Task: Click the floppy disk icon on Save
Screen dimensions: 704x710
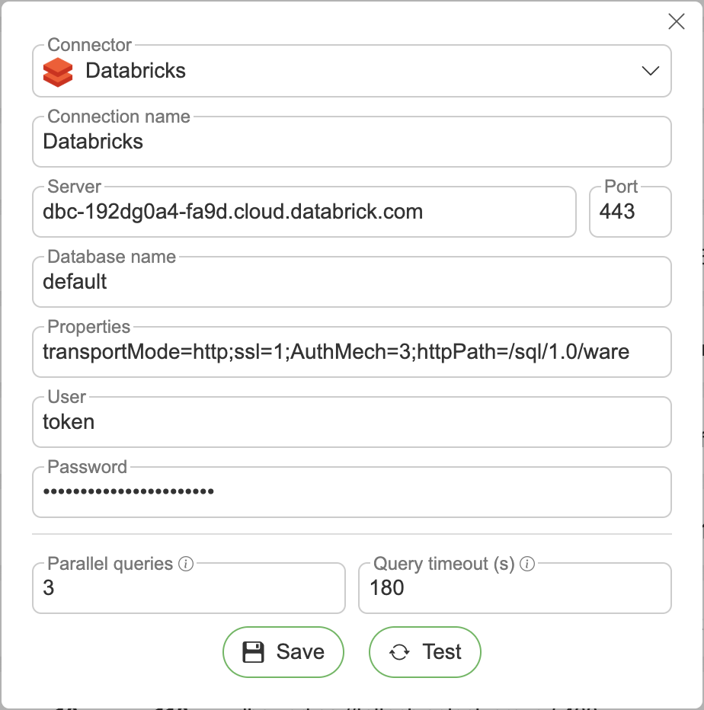Action: click(x=253, y=652)
